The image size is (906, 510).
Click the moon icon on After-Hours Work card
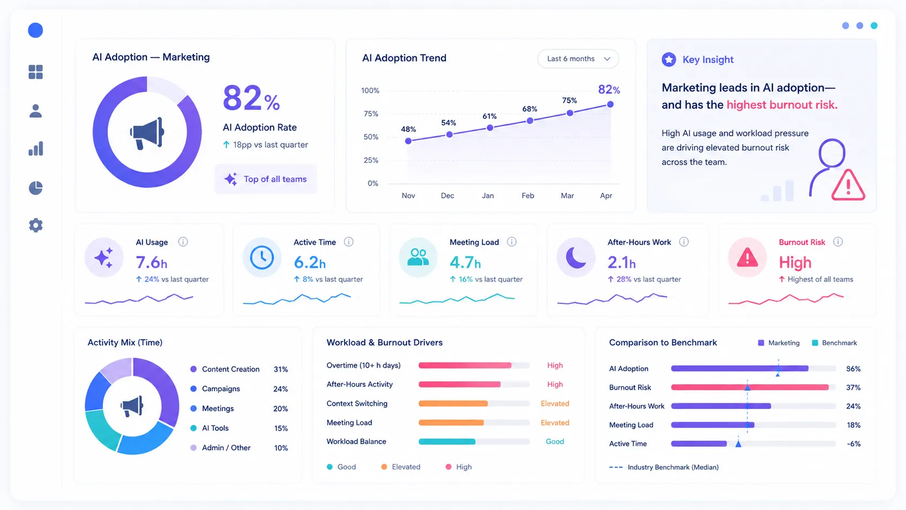tap(576, 257)
